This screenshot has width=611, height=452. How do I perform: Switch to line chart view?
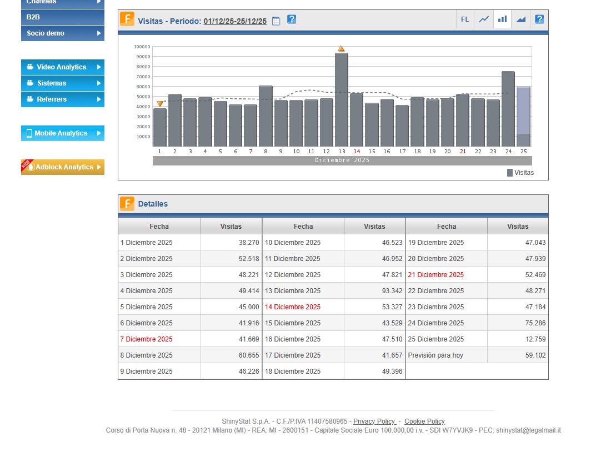coord(484,19)
